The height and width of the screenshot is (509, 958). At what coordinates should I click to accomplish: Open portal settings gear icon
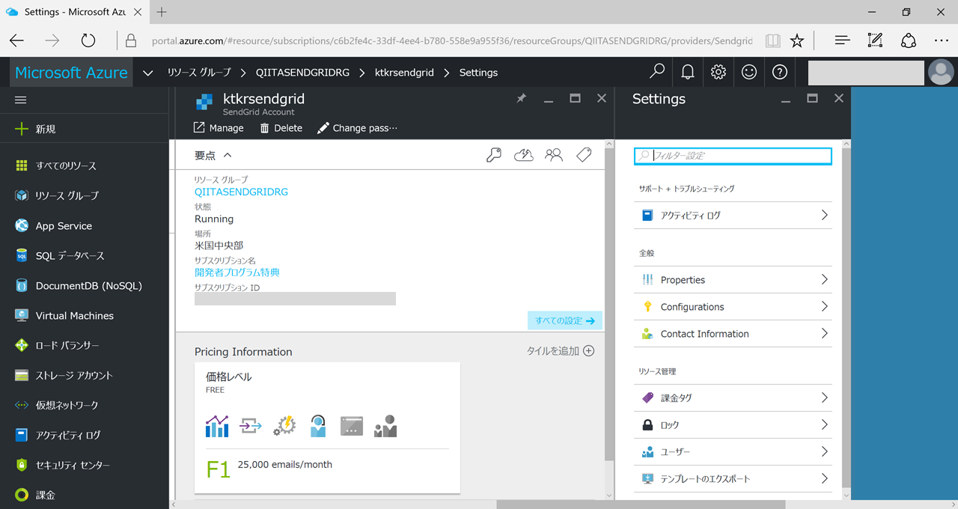[718, 72]
